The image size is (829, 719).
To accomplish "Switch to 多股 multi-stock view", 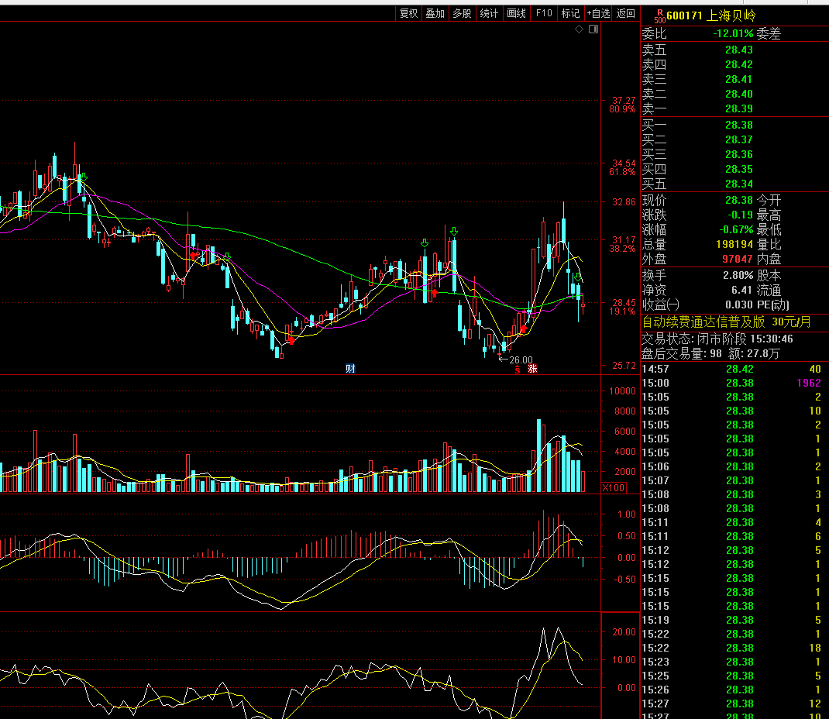I will 462,13.
